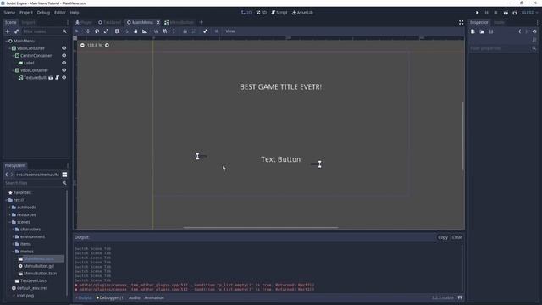Select the Move mode tool in viewport toolbar
This screenshot has width=542, height=305.
[88, 31]
